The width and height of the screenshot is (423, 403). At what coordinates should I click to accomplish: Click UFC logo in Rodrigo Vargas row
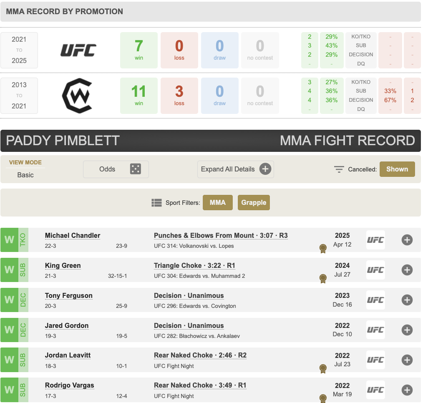pyautogui.click(x=375, y=390)
